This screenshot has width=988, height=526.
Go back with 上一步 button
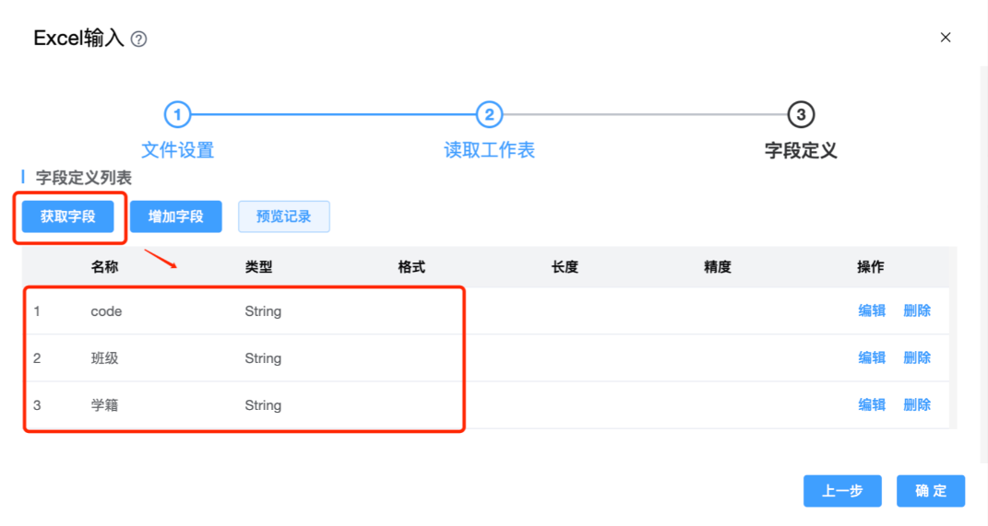(842, 491)
